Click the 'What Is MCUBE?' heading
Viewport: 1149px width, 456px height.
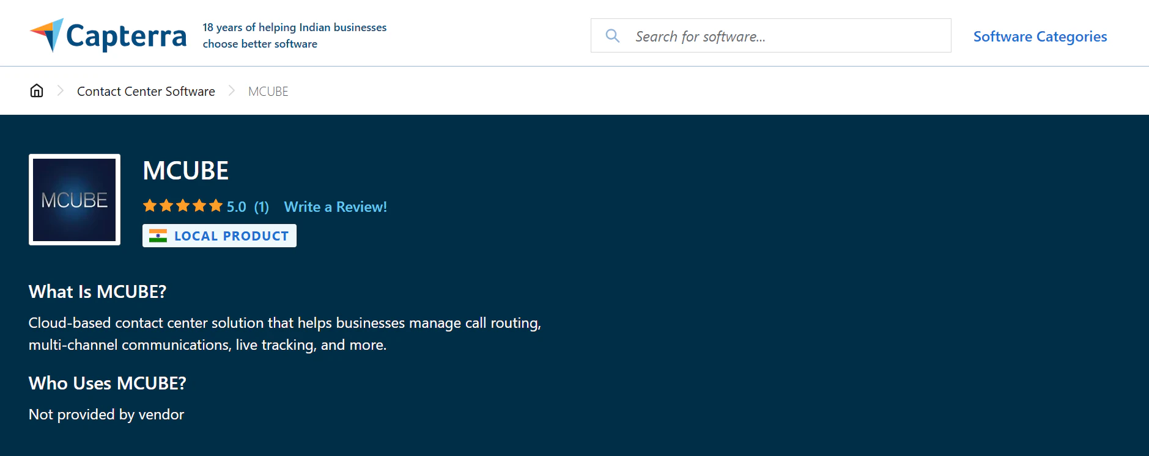click(97, 292)
